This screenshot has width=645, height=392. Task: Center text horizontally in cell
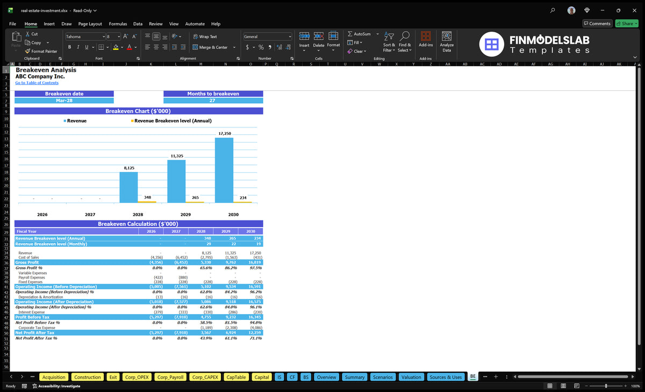[156, 47]
